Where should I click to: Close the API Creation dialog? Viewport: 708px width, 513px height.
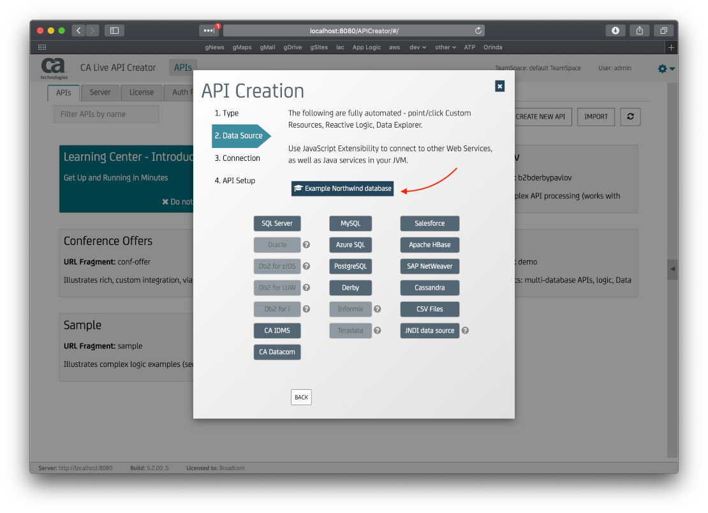pyautogui.click(x=499, y=86)
